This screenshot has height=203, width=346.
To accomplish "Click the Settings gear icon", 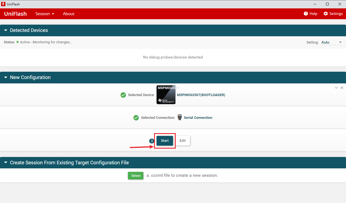I will click(326, 14).
